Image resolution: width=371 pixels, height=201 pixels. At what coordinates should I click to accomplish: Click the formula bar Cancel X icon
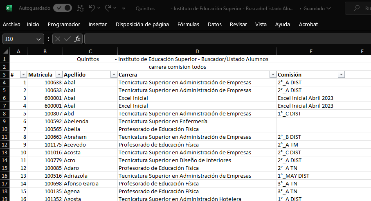coord(58,39)
